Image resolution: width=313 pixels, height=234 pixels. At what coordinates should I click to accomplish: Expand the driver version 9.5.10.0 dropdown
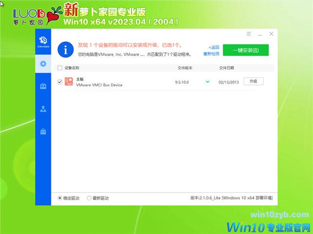[x=207, y=81]
